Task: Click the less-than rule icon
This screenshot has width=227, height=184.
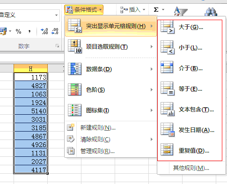Action: click(168, 47)
